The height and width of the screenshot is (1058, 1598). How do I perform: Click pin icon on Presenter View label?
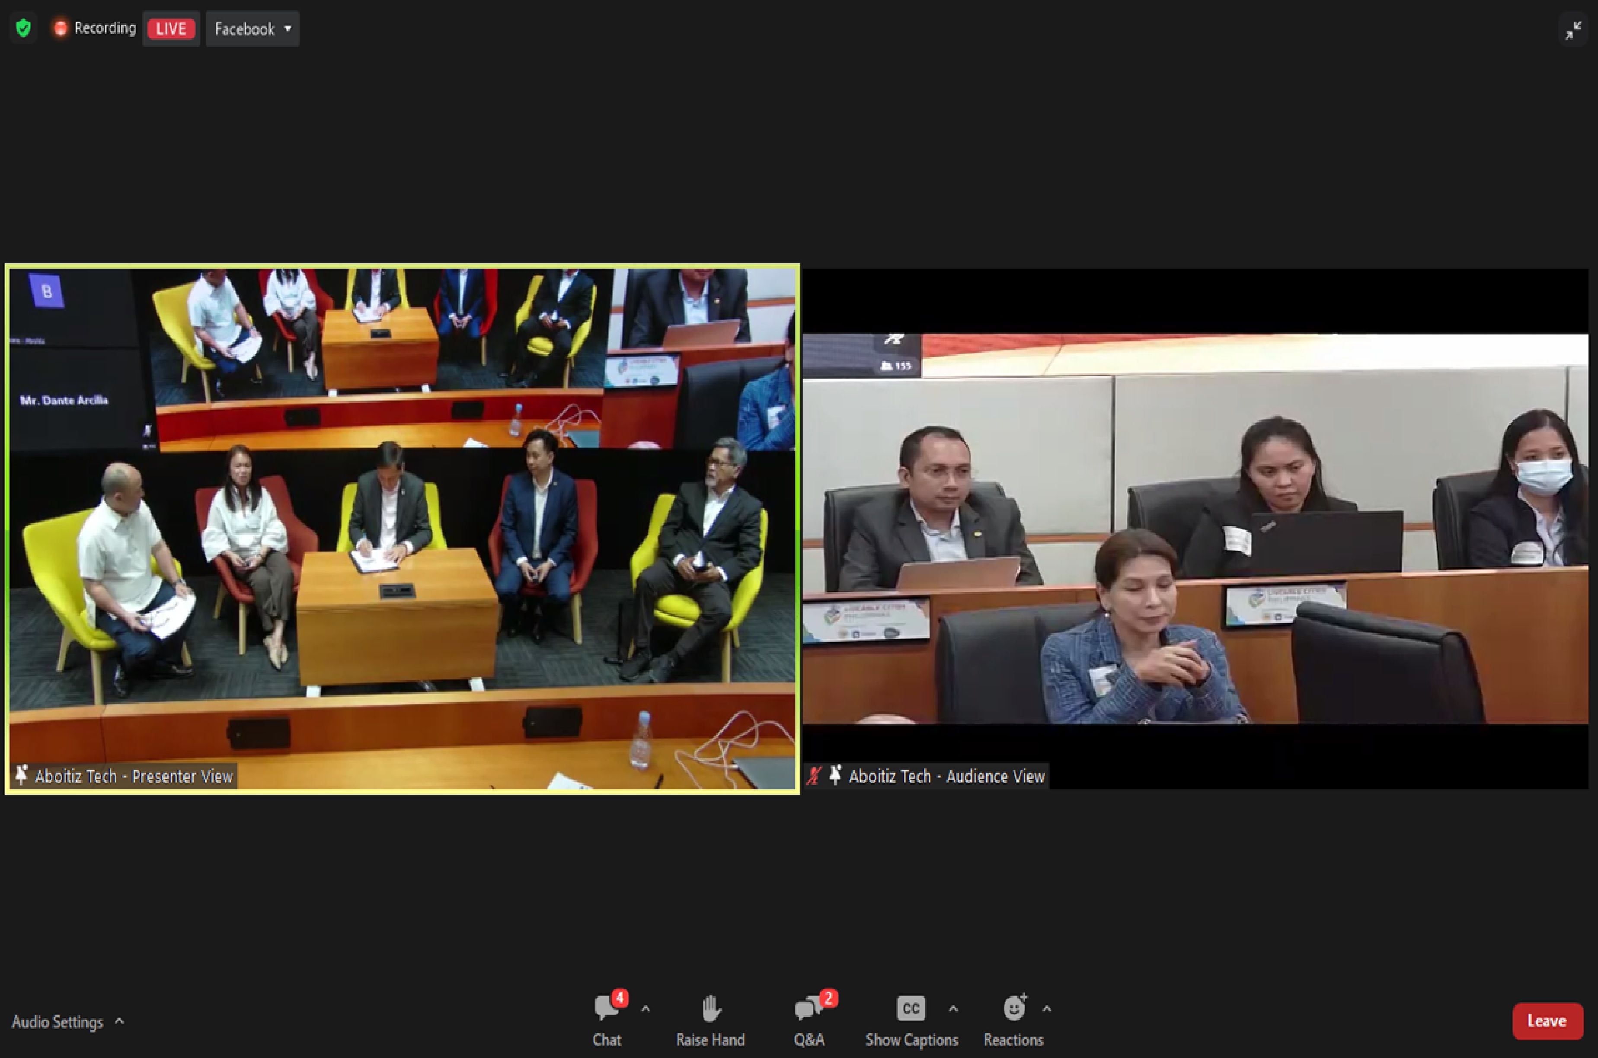coord(22,775)
